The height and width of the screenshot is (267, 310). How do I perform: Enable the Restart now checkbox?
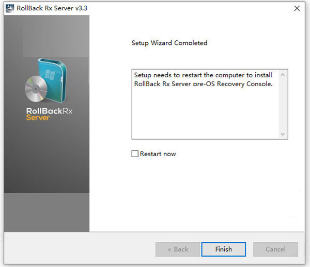click(135, 154)
